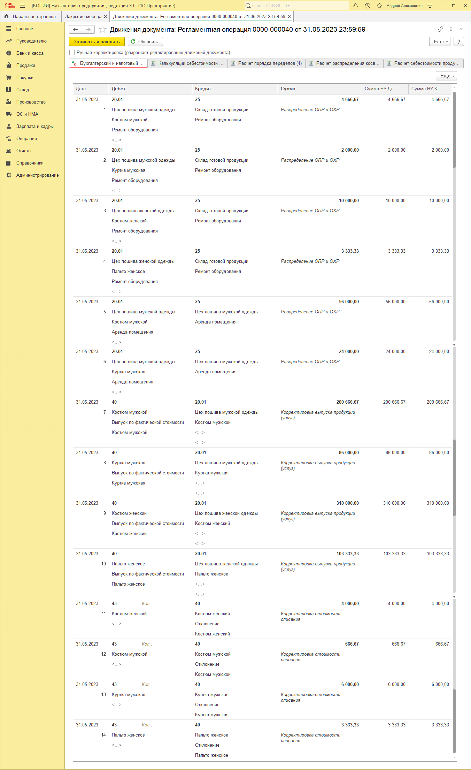
Task: Click the Сумма column header
Action: (x=320, y=89)
